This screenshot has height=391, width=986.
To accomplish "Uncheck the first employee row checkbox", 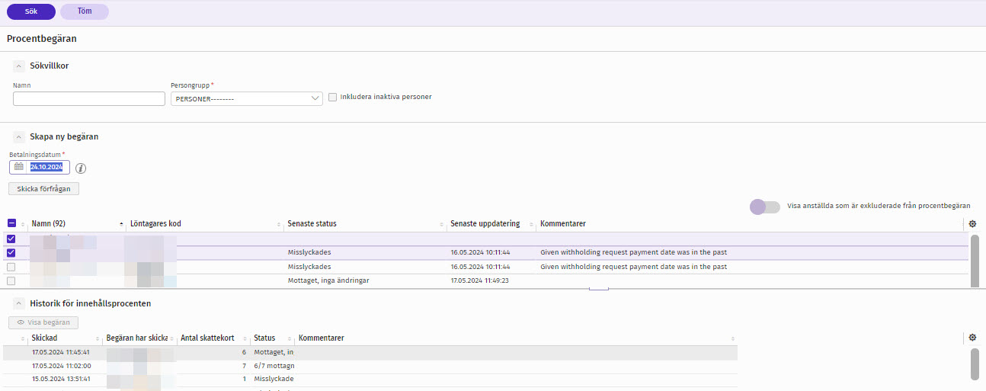I will click(x=11, y=239).
